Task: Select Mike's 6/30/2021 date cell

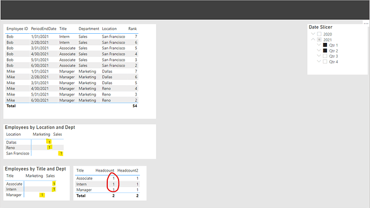Action: pos(40,100)
